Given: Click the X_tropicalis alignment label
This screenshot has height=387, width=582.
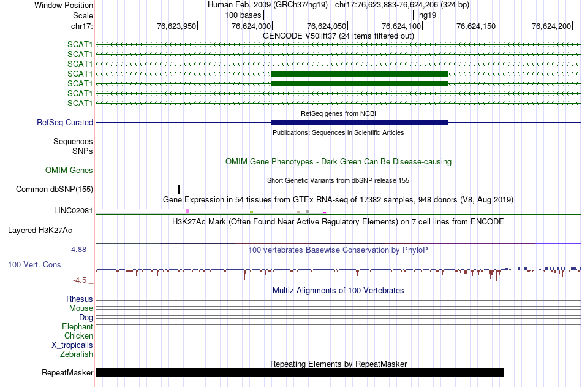Looking at the screenshot, I should [x=72, y=345].
